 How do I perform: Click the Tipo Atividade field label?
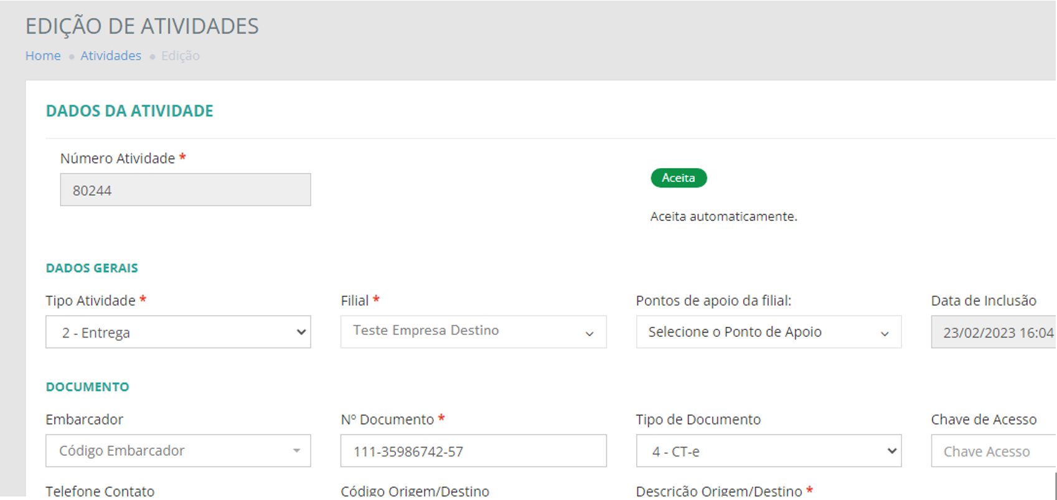pyautogui.click(x=90, y=301)
